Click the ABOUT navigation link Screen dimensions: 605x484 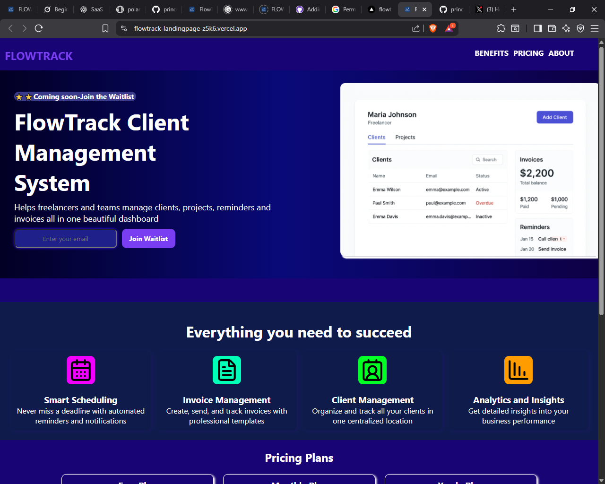561,53
